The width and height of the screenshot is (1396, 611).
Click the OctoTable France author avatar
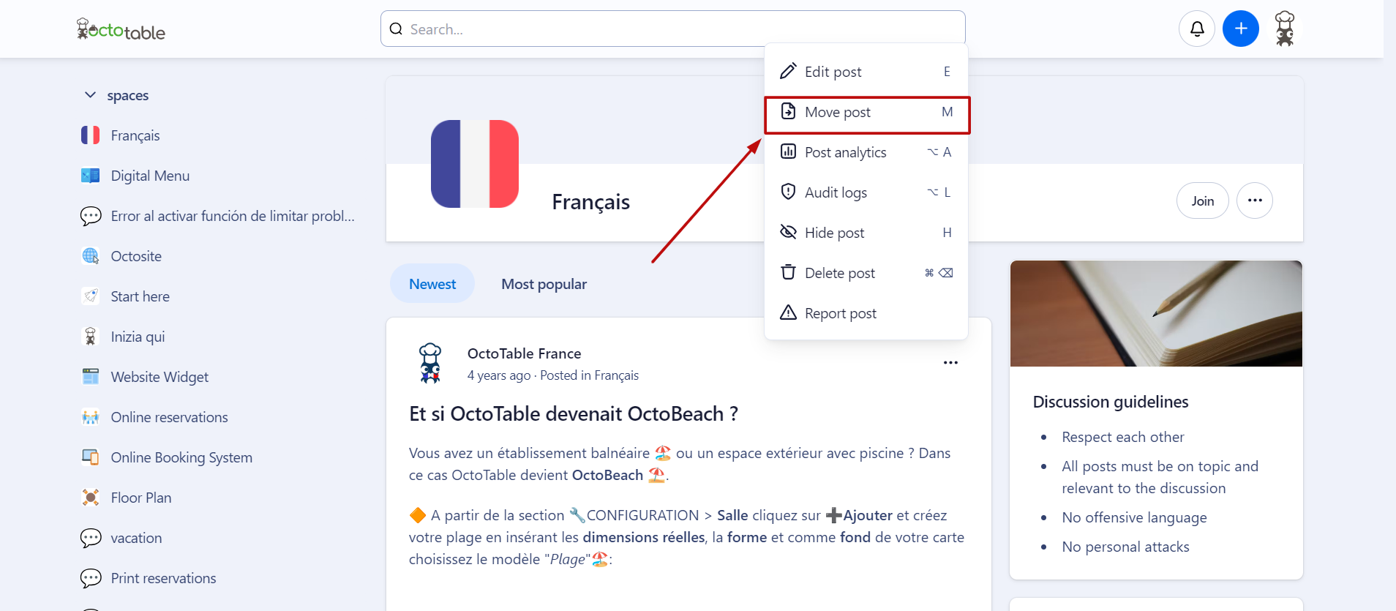(x=430, y=363)
